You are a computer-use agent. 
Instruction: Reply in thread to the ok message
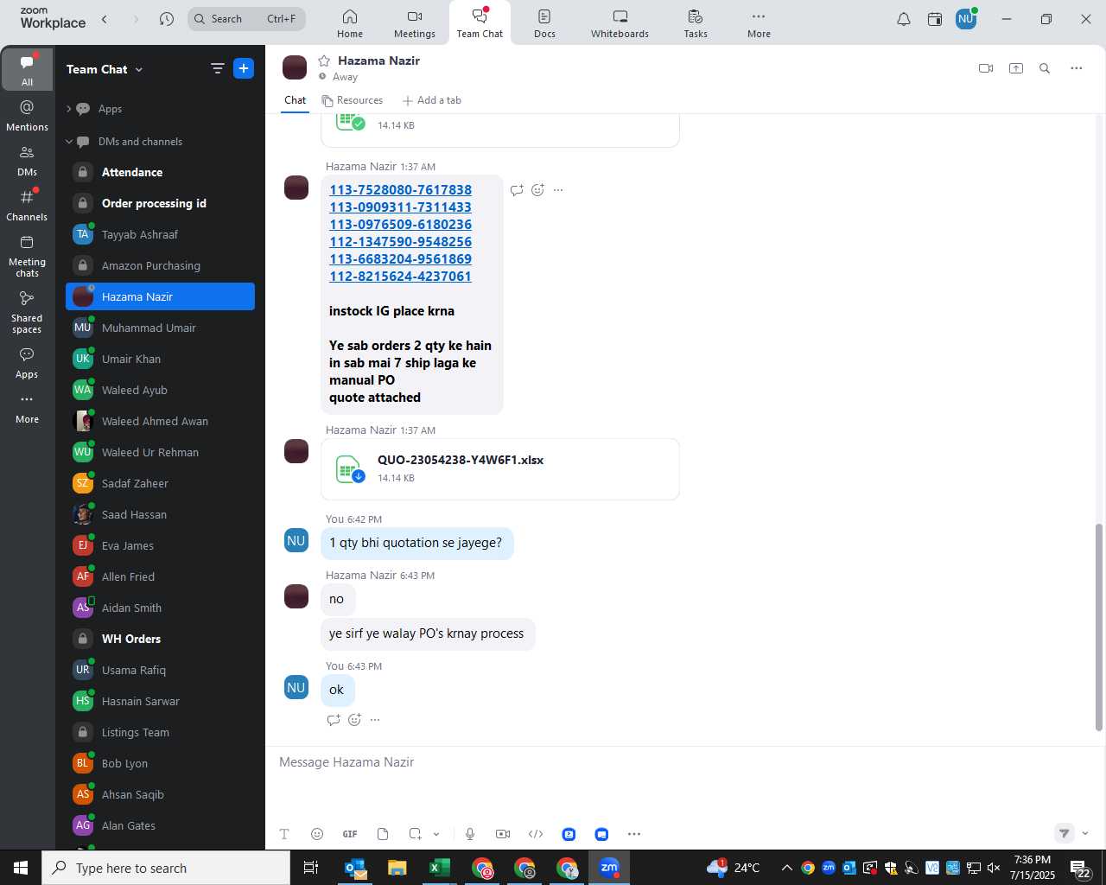[x=334, y=720]
